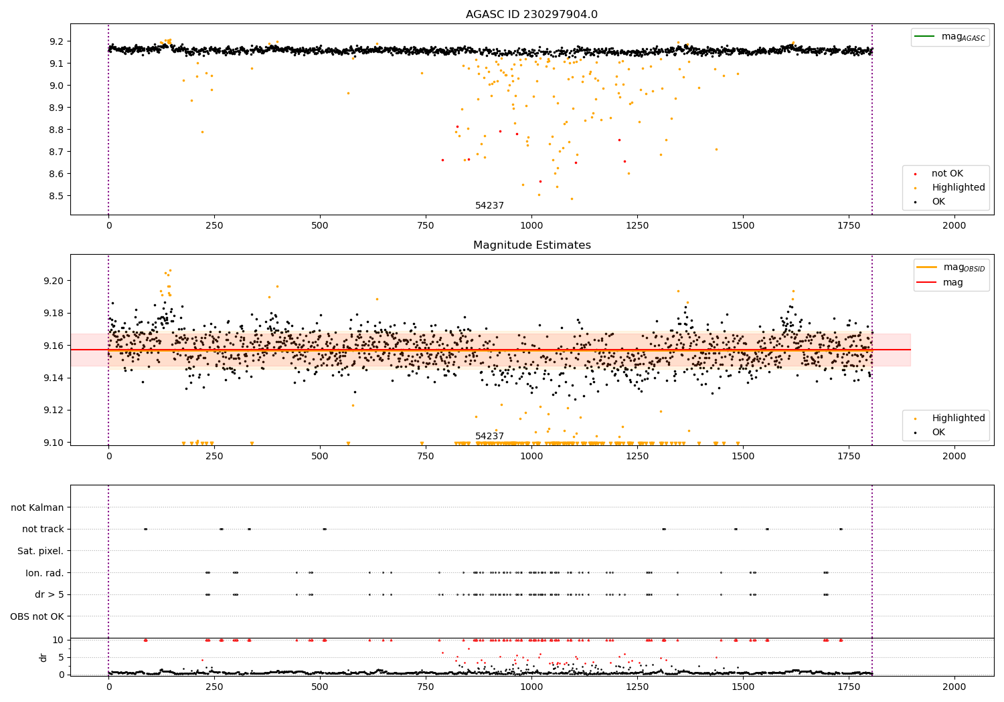Image resolution: width=1004 pixels, height=702 pixels.
Task: Click the 'dr > 5' row label
Action: [50, 594]
